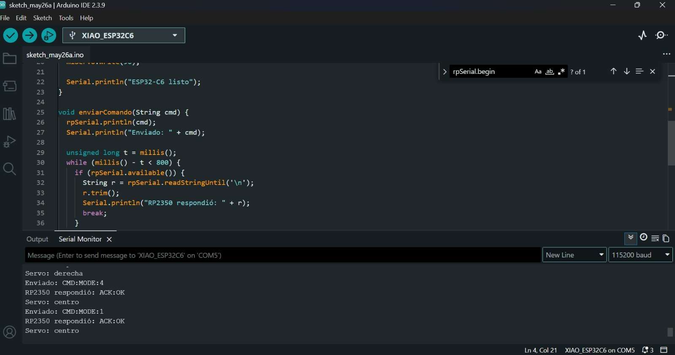Open the account profile icon
The width and height of the screenshot is (675, 355).
9,332
